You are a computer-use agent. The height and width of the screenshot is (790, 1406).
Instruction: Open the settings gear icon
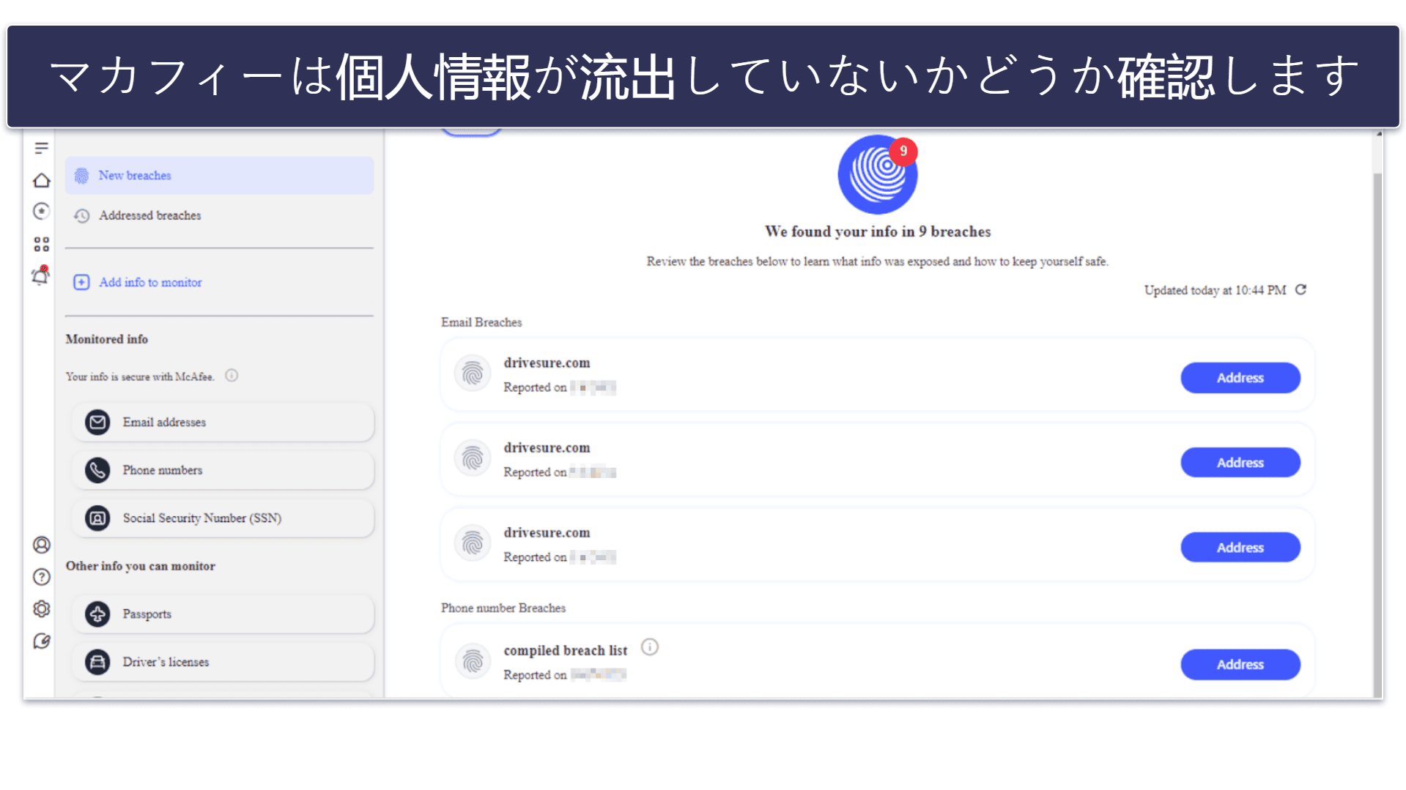(42, 609)
